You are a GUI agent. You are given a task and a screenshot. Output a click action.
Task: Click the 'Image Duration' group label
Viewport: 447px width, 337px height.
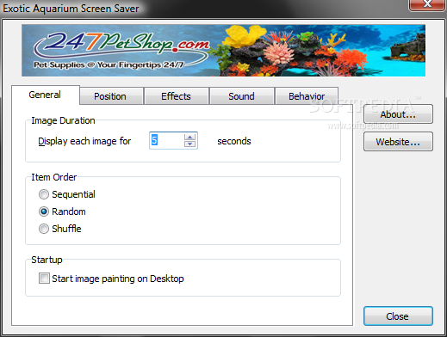pos(63,120)
